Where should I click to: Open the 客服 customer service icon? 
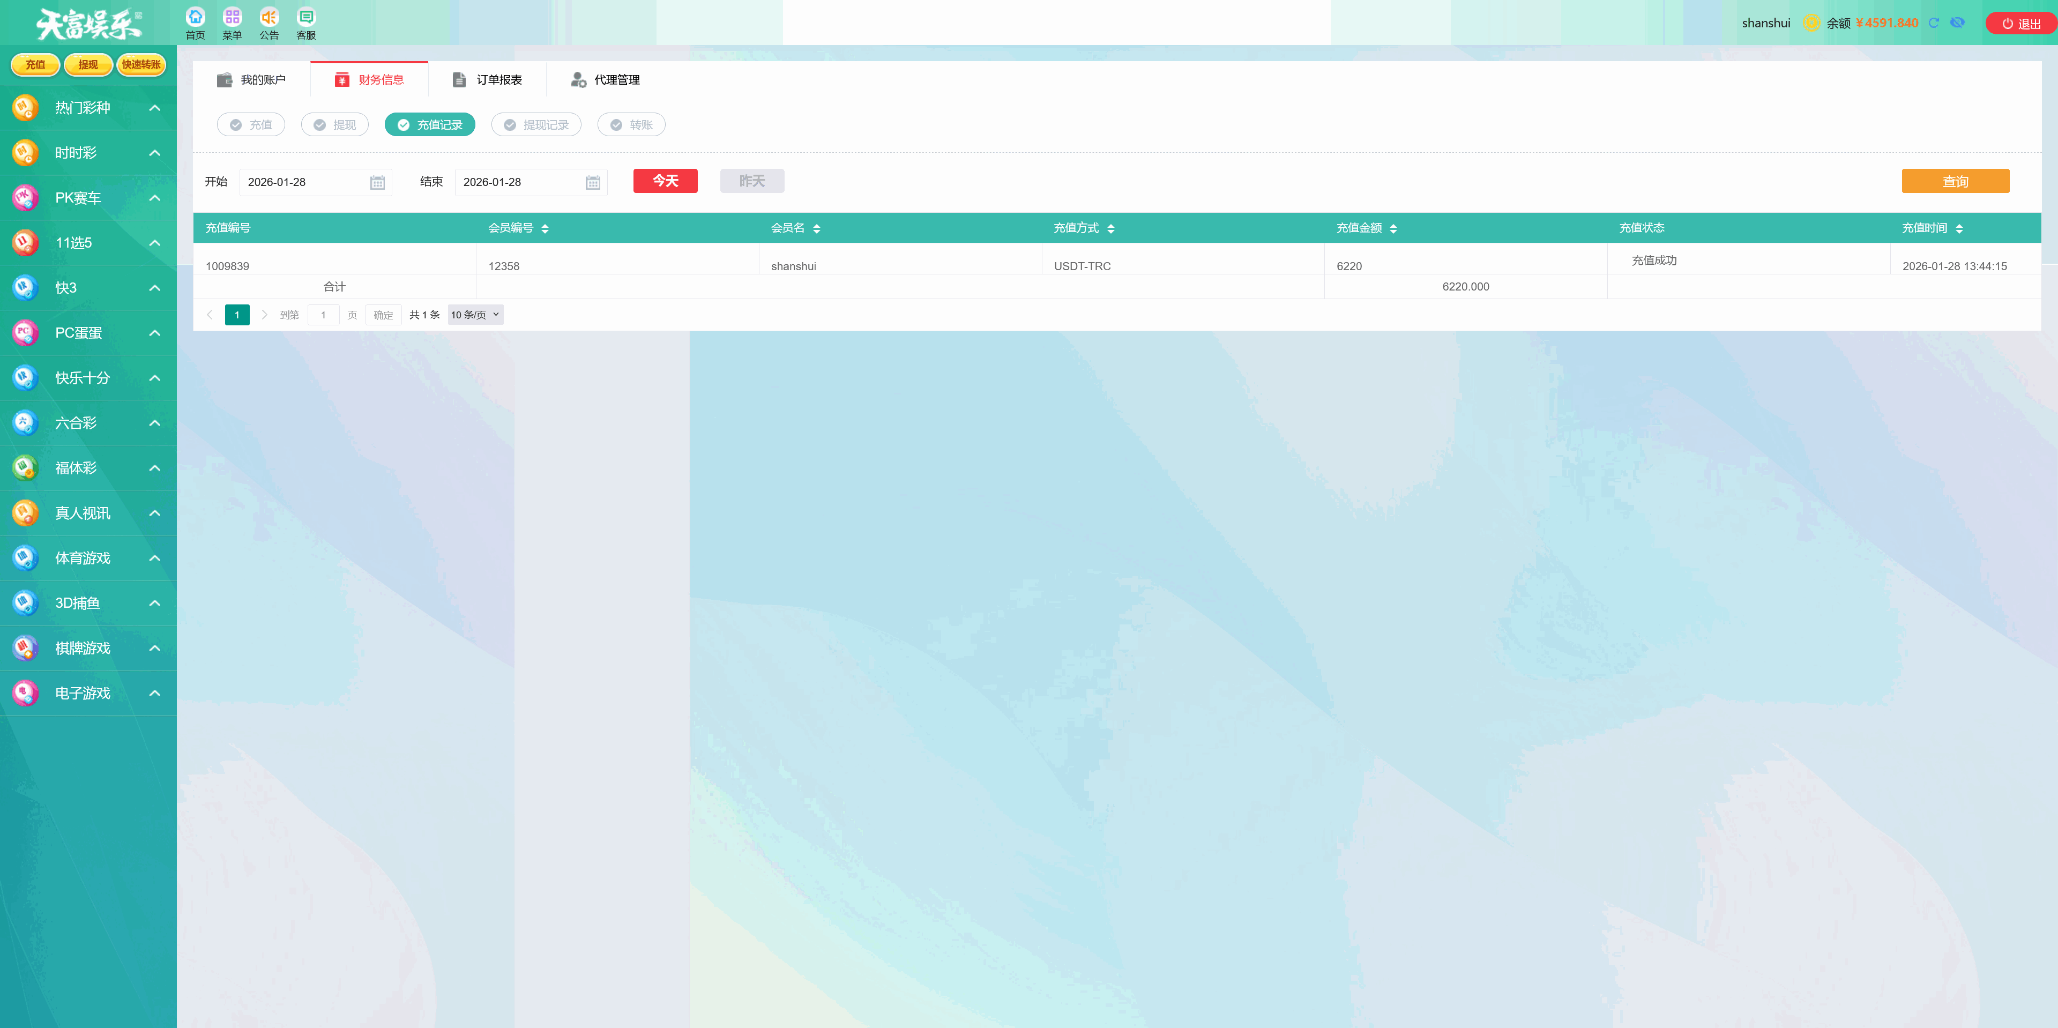[x=306, y=18]
